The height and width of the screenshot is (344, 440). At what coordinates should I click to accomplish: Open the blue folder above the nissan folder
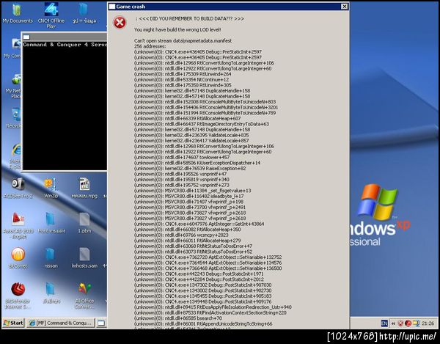click(51, 223)
